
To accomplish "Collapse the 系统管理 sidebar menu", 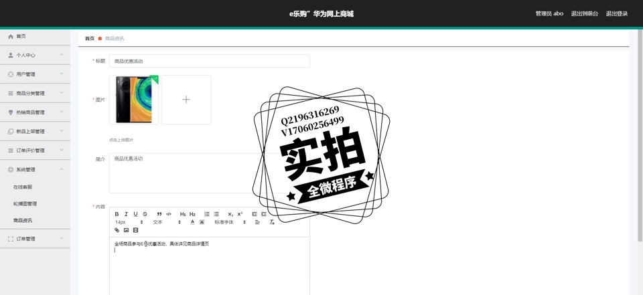I will [x=35, y=169].
